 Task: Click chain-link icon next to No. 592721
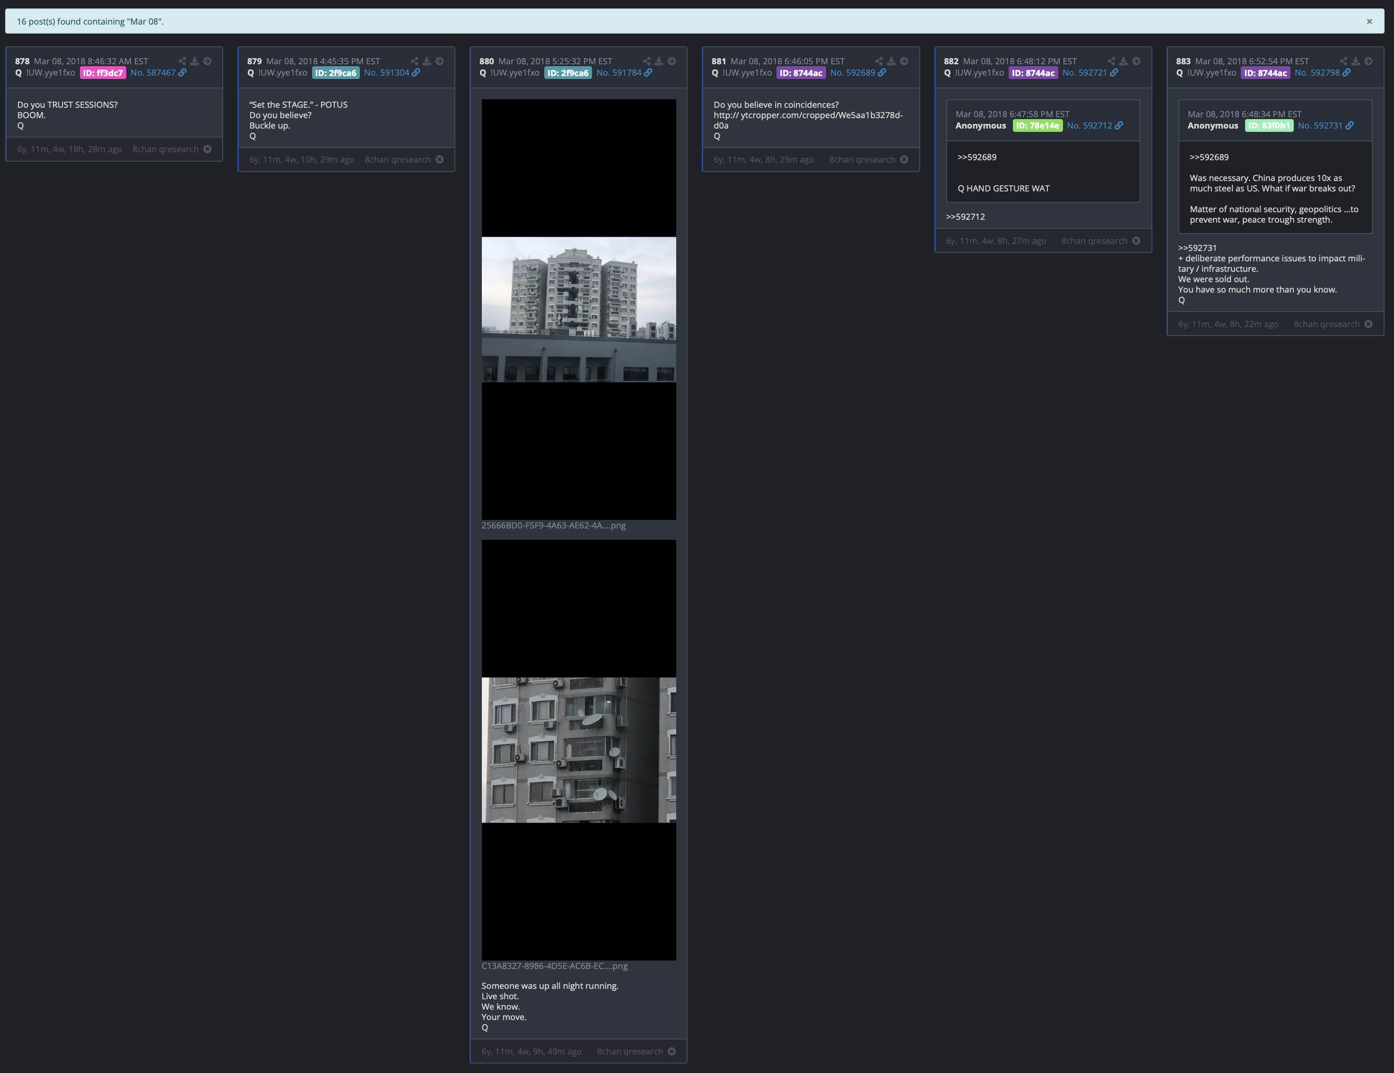pyautogui.click(x=1115, y=73)
